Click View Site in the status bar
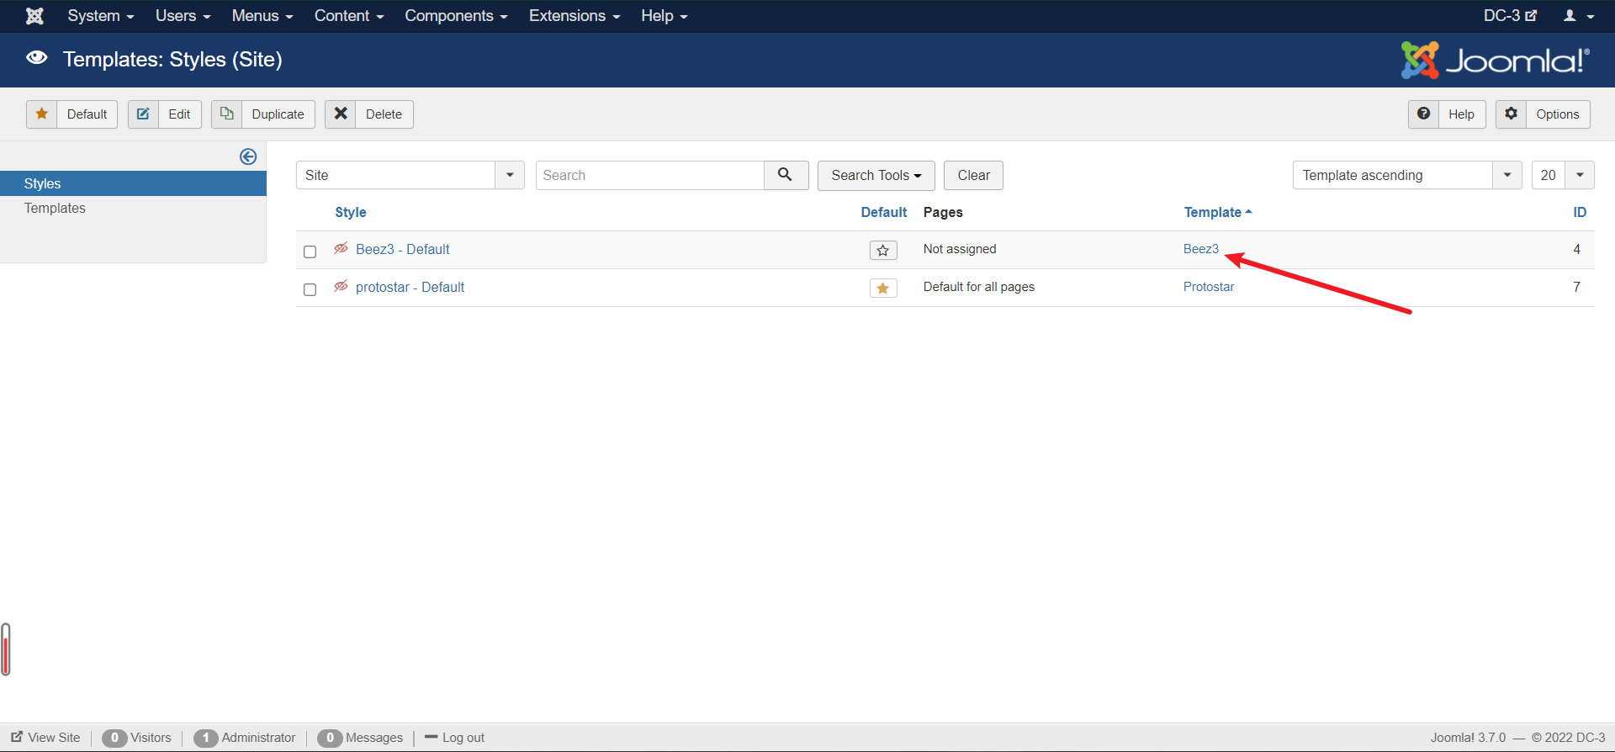The height and width of the screenshot is (752, 1615). tap(45, 738)
